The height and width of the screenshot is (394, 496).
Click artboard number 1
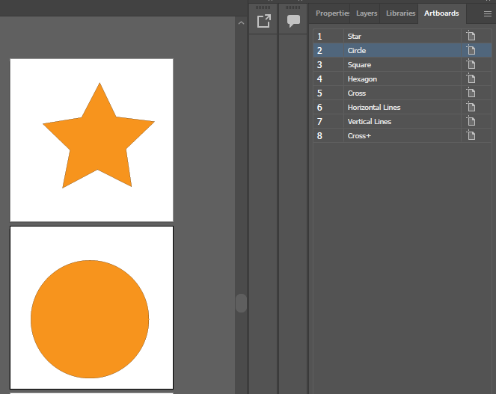click(319, 37)
